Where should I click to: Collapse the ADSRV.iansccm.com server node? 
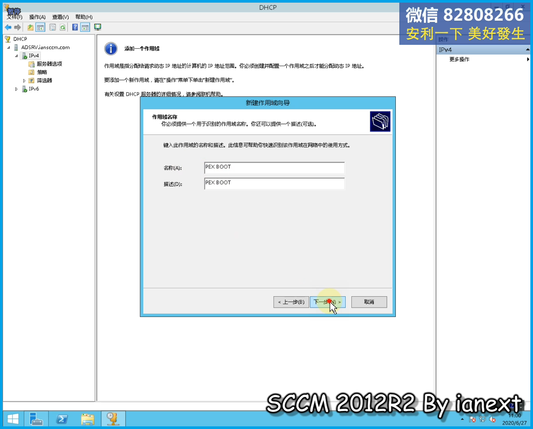click(x=9, y=47)
